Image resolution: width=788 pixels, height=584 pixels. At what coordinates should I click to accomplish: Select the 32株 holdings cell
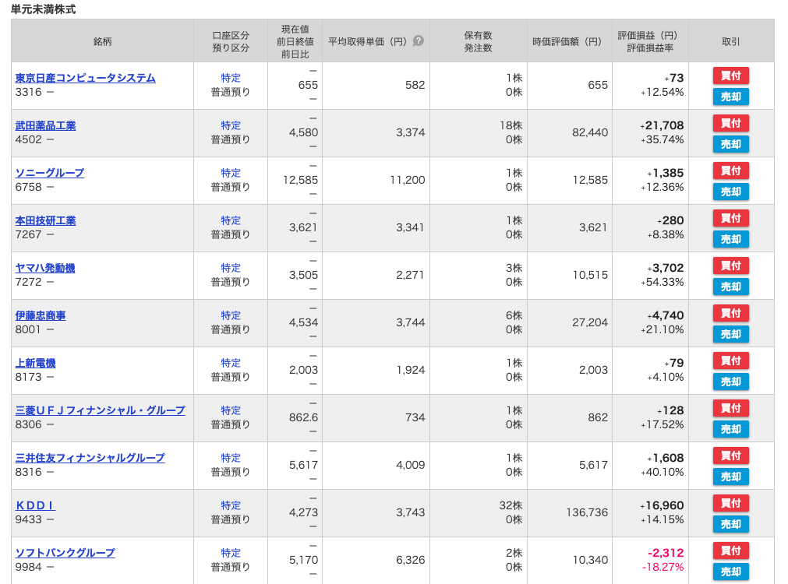click(x=511, y=505)
